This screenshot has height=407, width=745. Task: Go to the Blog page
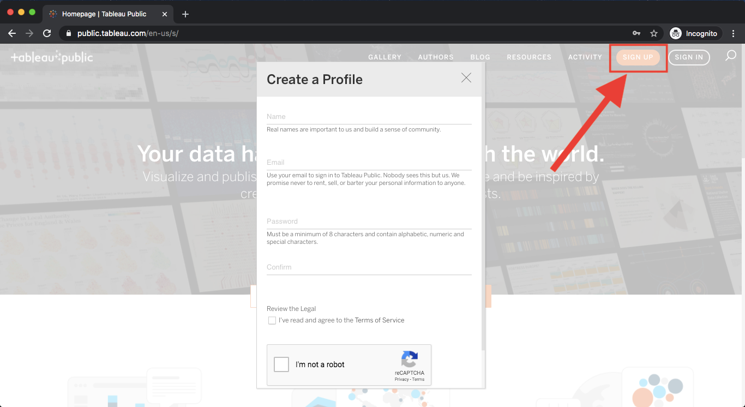[480, 57]
